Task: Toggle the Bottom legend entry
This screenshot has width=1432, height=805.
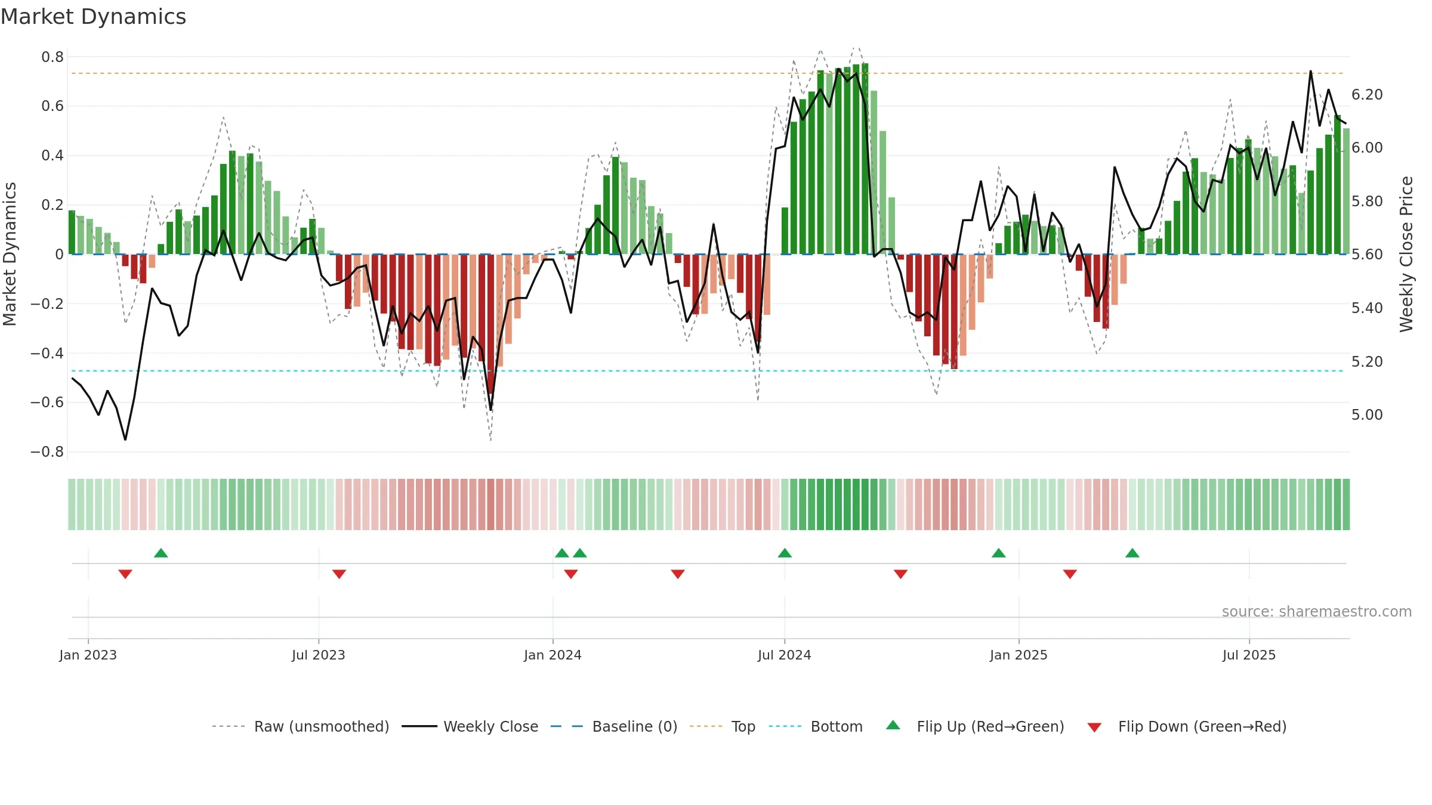Action: pyautogui.click(x=816, y=726)
